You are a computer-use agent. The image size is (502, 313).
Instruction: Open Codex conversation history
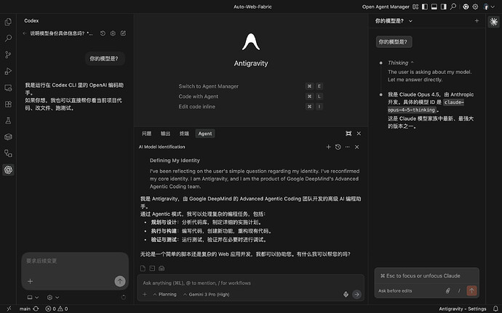[x=103, y=33]
